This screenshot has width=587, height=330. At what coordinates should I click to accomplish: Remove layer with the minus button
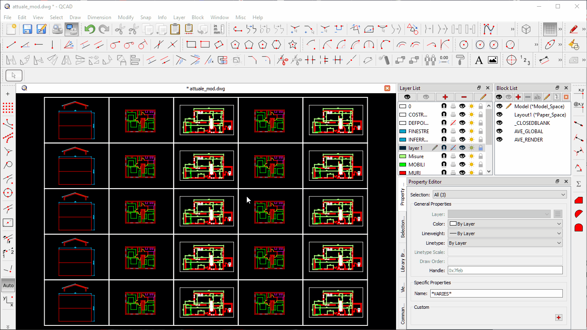point(464,97)
